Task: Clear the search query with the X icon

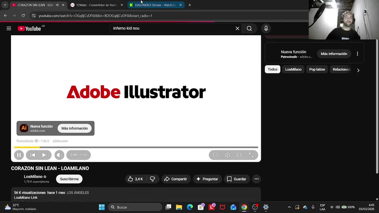Action: tap(237, 28)
